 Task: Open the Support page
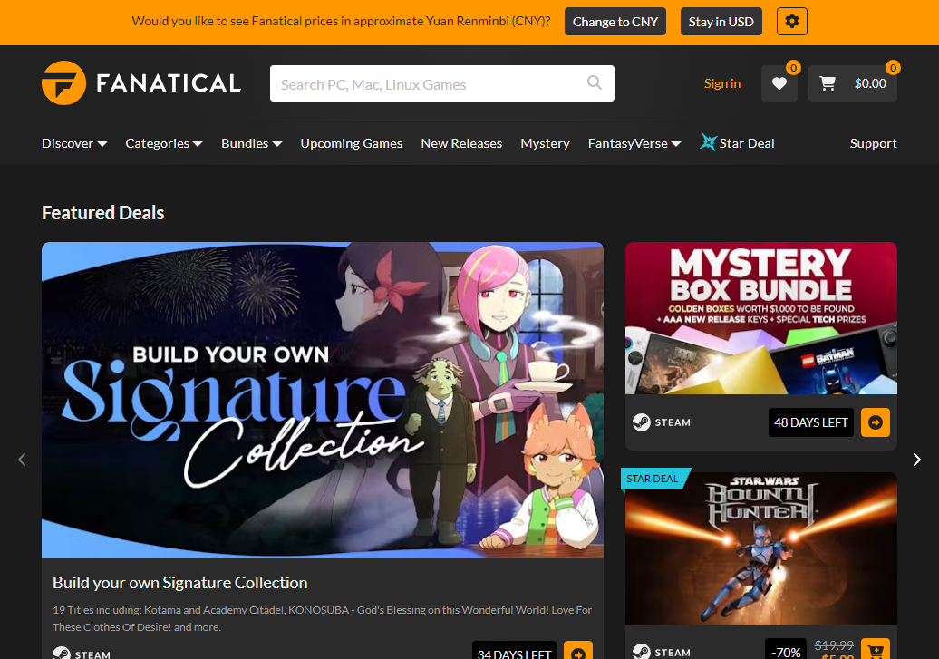(x=873, y=143)
